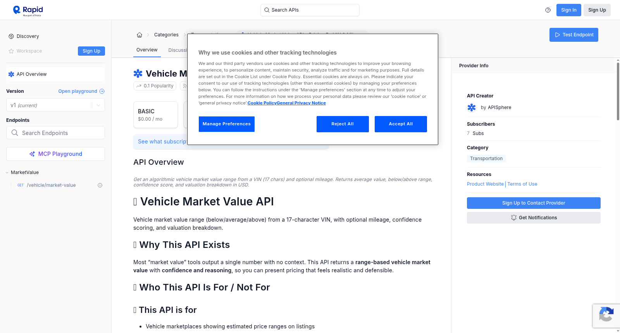Click the Transportation category tag
Screen dimensions: 620x333
[486, 159]
